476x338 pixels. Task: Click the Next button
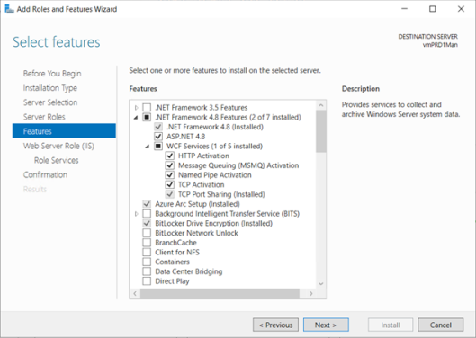pyautogui.click(x=326, y=325)
